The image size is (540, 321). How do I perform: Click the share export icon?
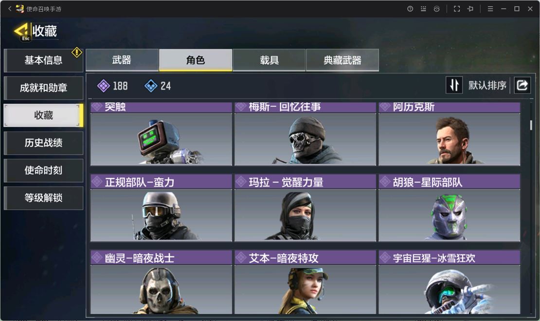(522, 85)
